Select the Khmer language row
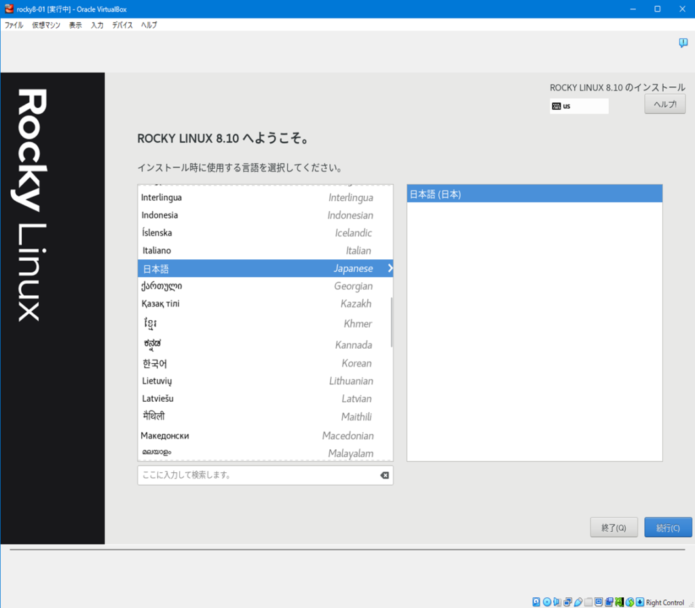The image size is (695, 608). 265,324
